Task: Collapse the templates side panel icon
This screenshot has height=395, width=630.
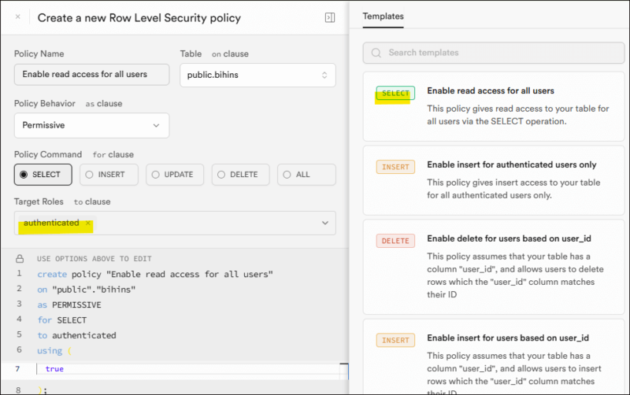Action: (329, 17)
